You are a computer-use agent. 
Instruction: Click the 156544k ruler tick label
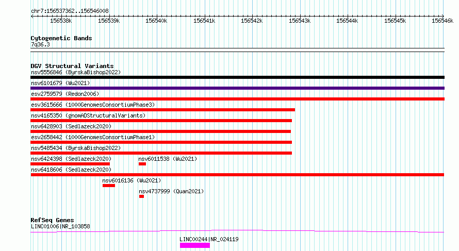[x=347, y=21]
